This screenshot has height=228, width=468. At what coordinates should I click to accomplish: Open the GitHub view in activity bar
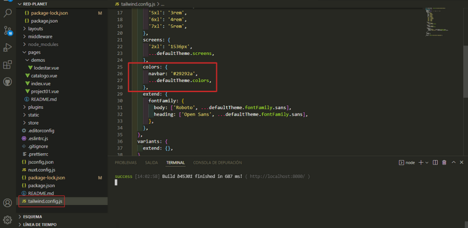[7, 82]
